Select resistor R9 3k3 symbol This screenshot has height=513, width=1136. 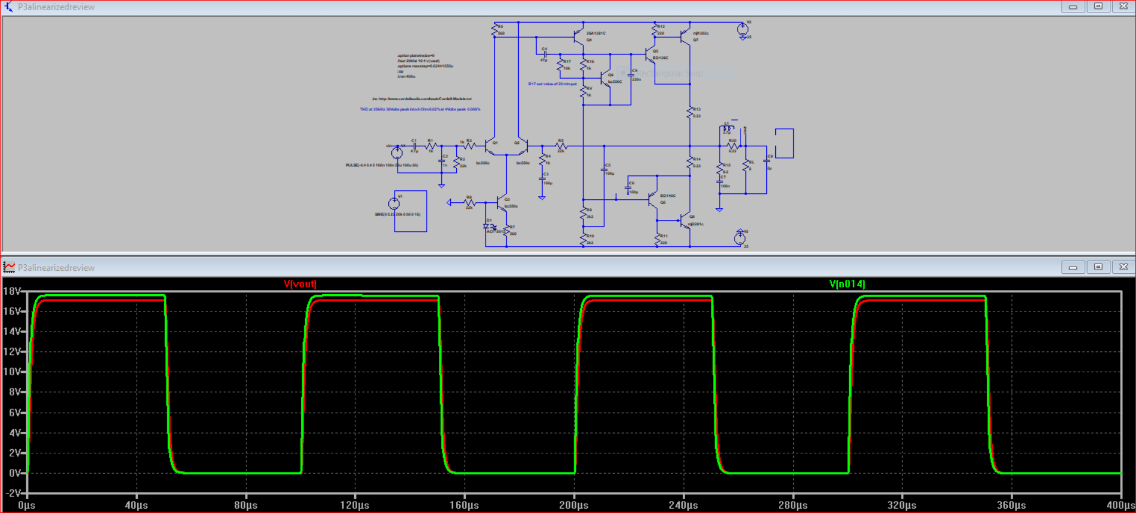click(583, 214)
